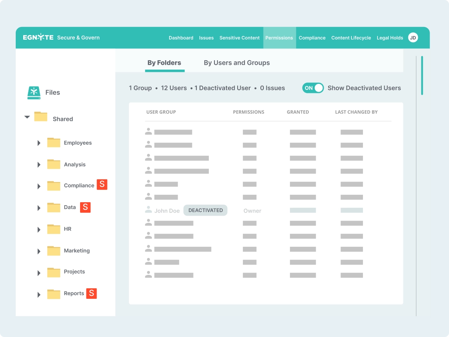Image resolution: width=449 pixels, height=337 pixels.
Task: Turn off Show Deactivated Users
Action: pyautogui.click(x=313, y=88)
